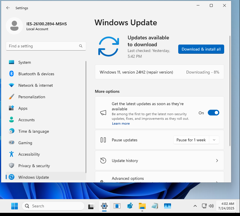Select Accounts in the sidebar
This screenshot has width=240, height=216.
pos(46,119)
